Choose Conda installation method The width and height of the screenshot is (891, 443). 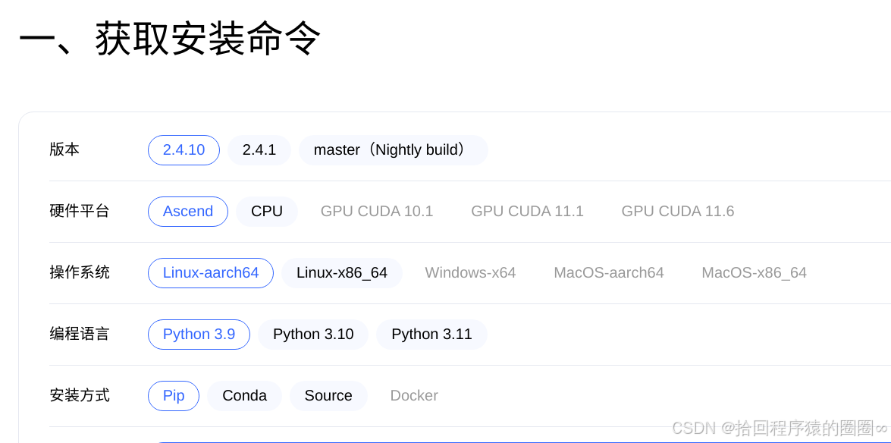coord(244,396)
